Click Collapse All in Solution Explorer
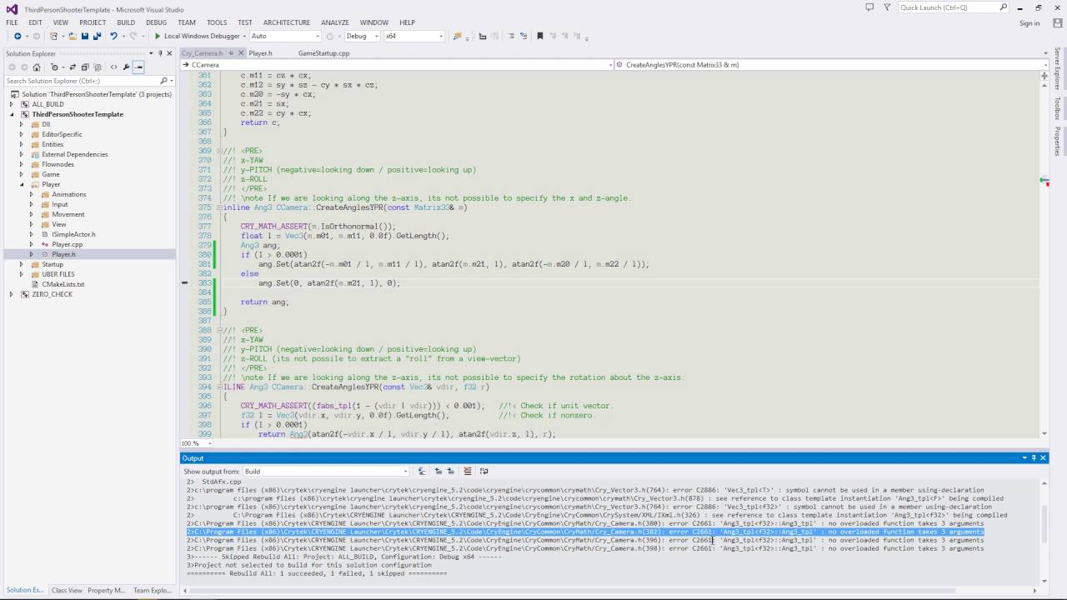The height and width of the screenshot is (600, 1067). [x=85, y=67]
